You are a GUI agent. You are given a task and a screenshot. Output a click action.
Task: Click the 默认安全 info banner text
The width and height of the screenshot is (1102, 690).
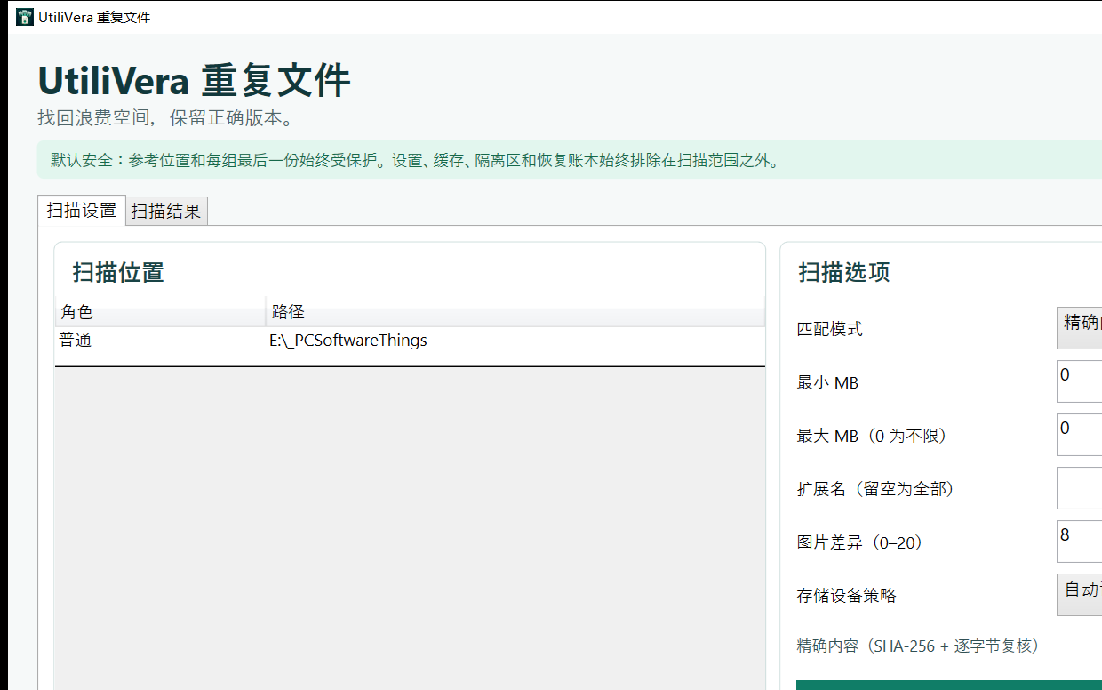414,161
